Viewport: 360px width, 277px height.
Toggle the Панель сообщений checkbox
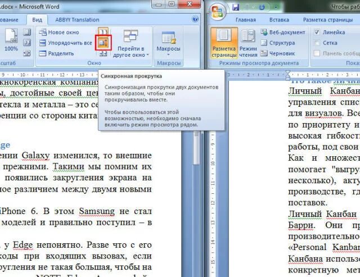coord(317,53)
